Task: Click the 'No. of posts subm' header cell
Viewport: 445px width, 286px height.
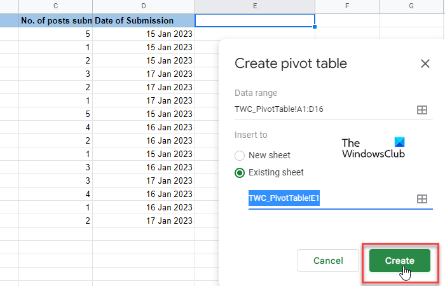Action: [x=56, y=20]
